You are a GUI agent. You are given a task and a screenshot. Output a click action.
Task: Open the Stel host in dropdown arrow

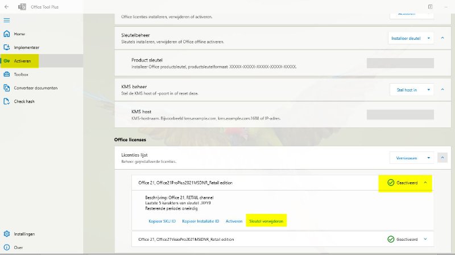tap(429, 90)
